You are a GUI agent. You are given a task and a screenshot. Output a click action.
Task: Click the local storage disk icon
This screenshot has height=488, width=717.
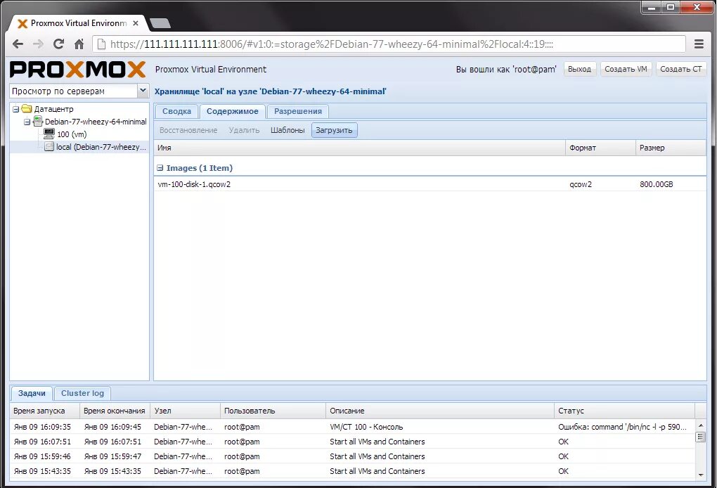click(49, 147)
